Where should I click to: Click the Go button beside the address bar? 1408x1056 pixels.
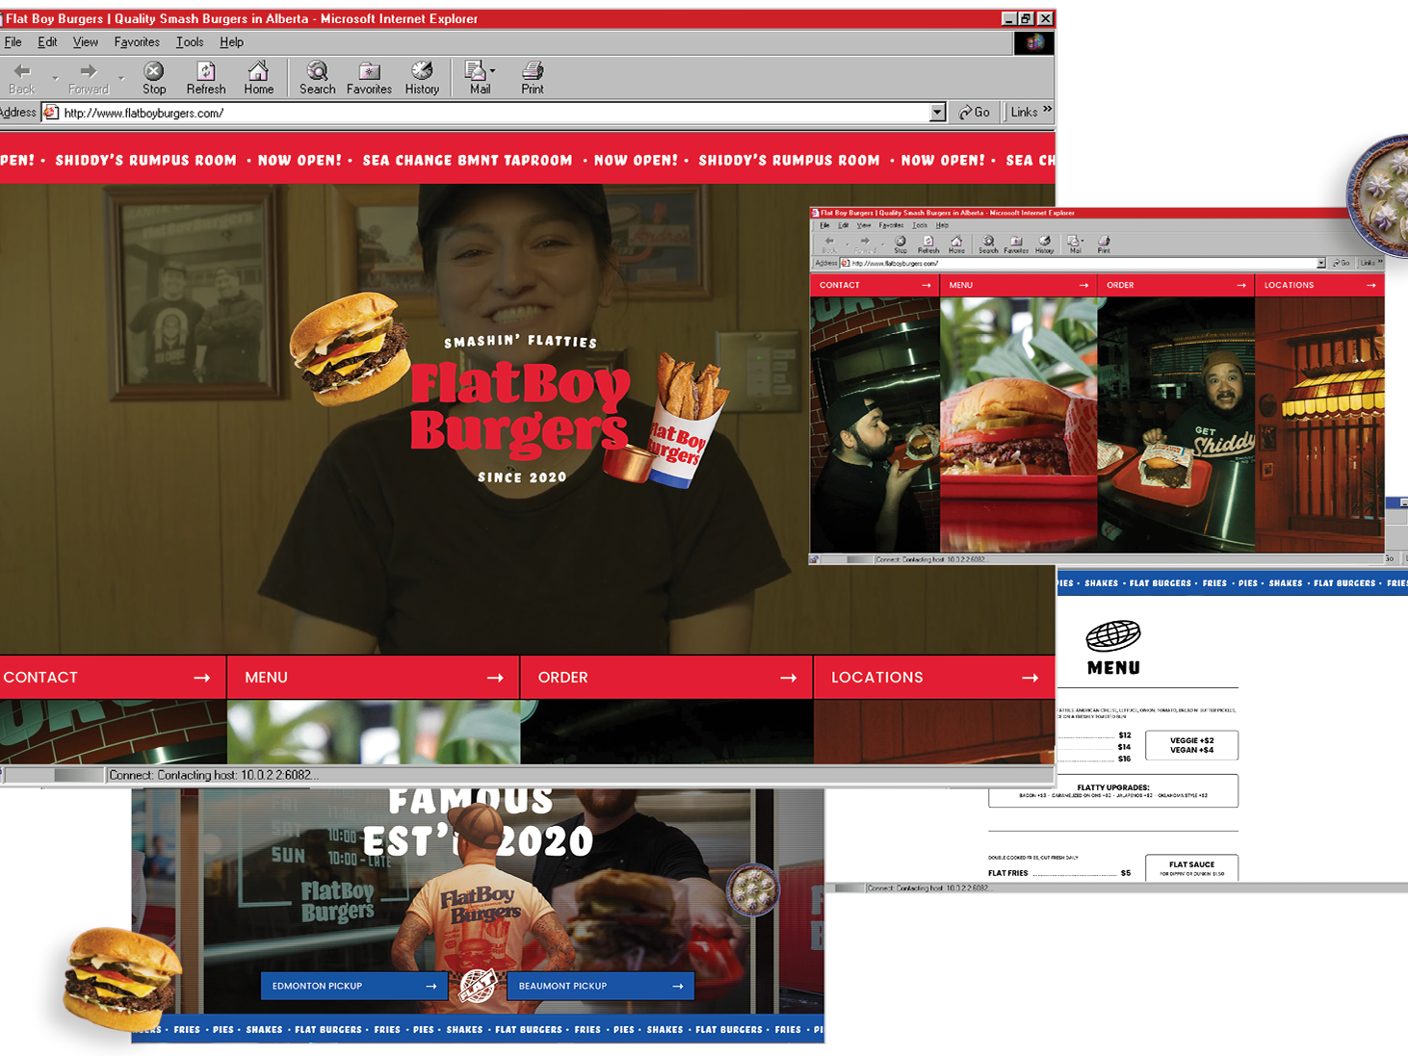pyautogui.click(x=975, y=113)
